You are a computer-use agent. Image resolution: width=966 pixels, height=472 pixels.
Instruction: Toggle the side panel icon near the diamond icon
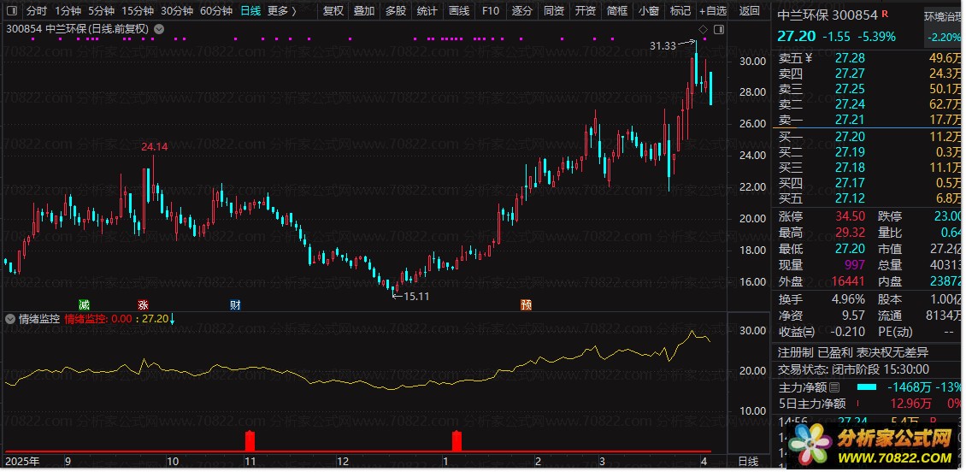coord(719,29)
